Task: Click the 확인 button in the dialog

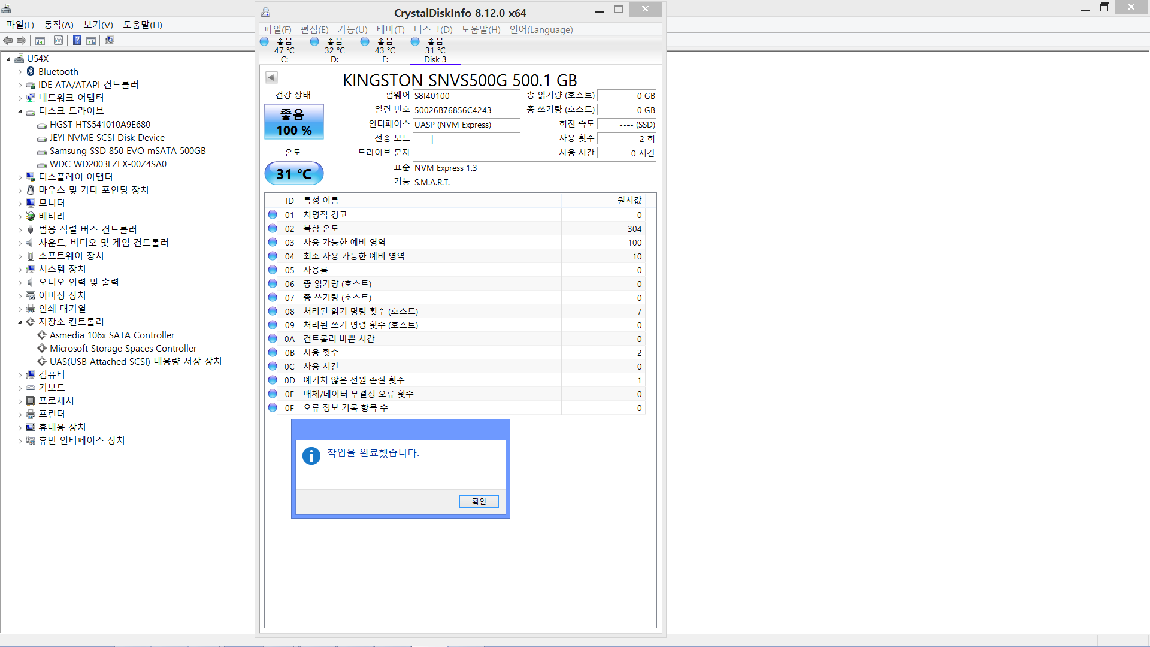Action: tap(479, 501)
